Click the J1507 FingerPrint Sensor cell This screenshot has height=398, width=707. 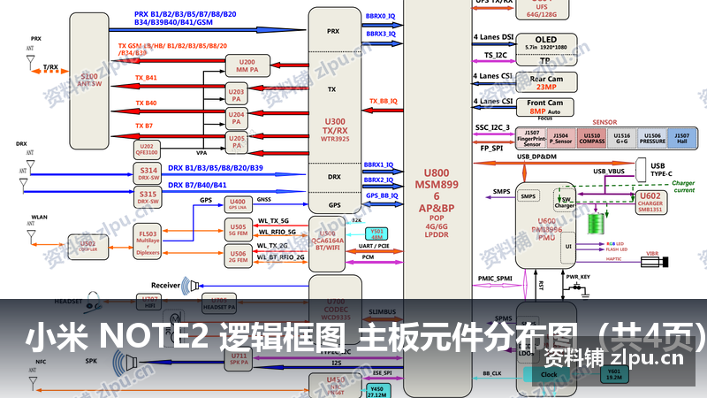pyautogui.click(x=532, y=139)
